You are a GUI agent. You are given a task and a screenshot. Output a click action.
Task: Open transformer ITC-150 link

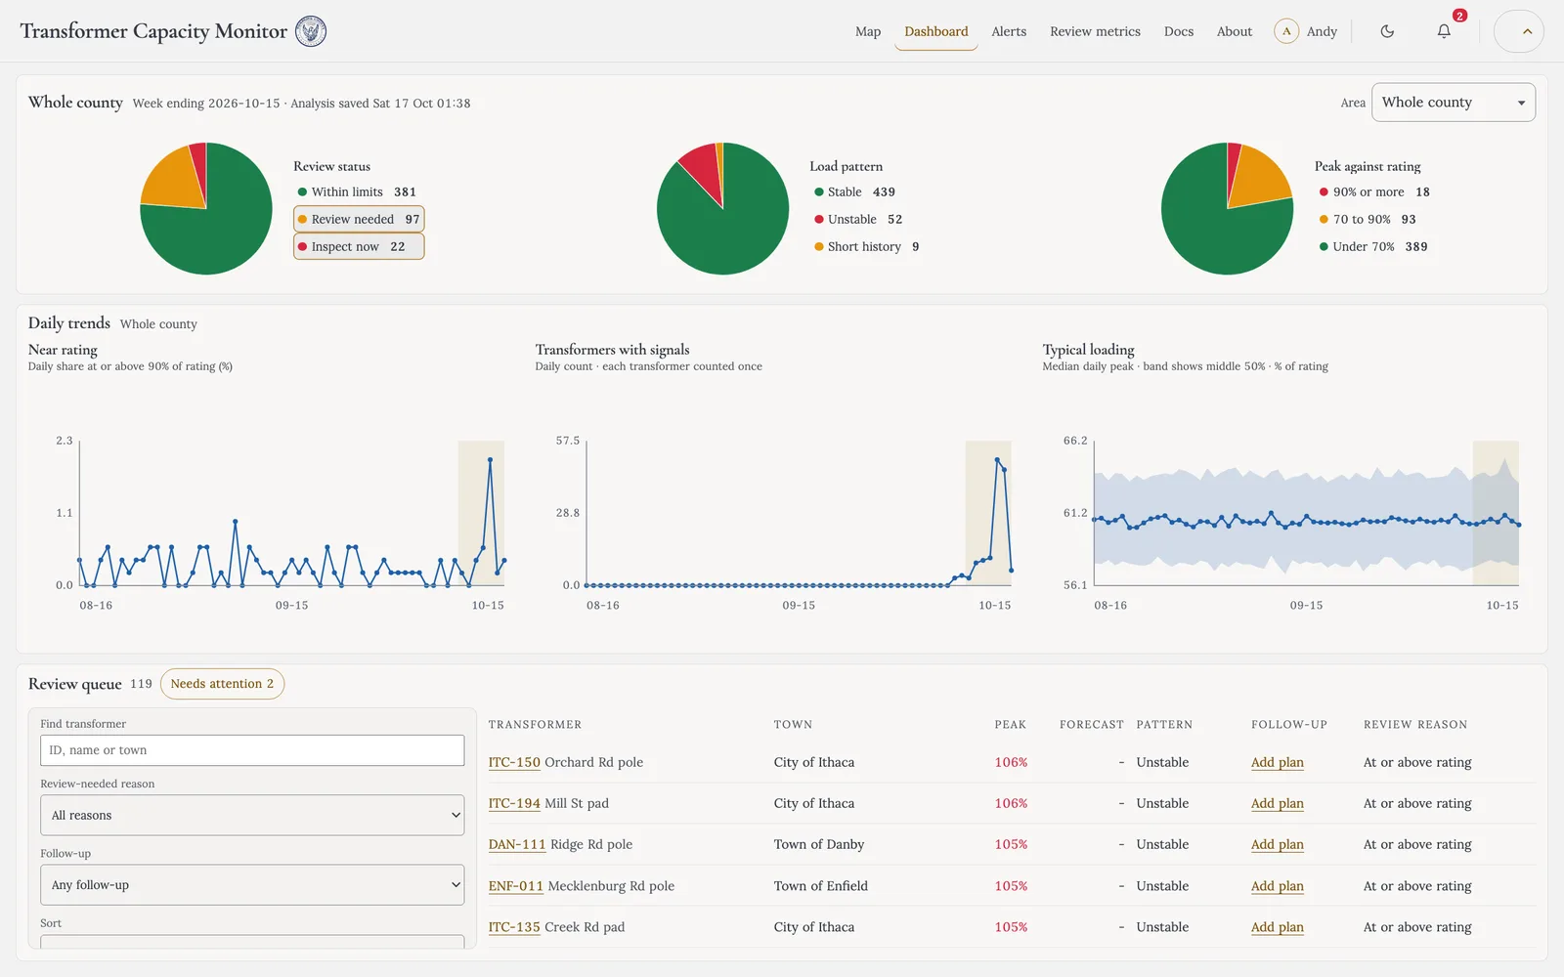click(514, 762)
